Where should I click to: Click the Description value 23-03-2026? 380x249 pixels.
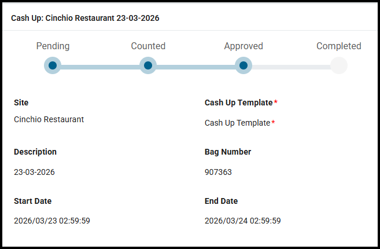click(x=34, y=172)
